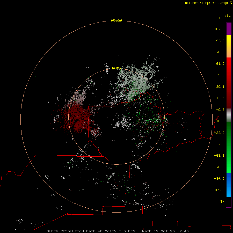Click the yellow-orange segment of the color bar
233x233 pixels.
(x=229, y=46)
